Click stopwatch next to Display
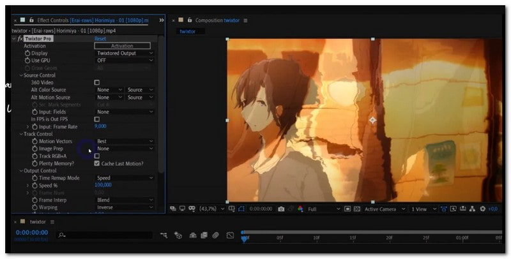Screen dimensions: 511x259 (27, 53)
